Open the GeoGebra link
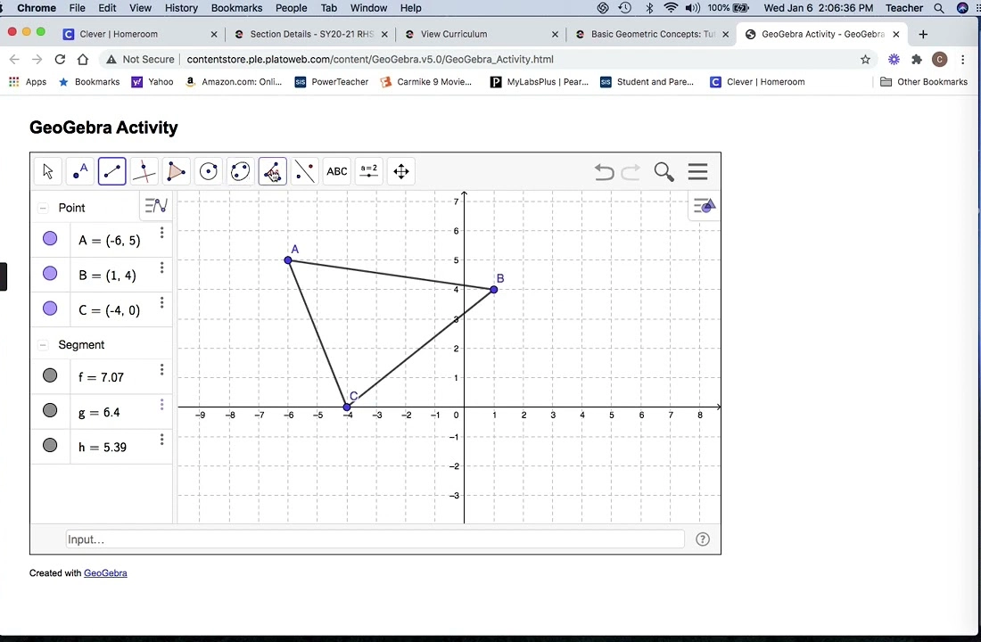Screen dimensions: 981x642 (x=105, y=573)
